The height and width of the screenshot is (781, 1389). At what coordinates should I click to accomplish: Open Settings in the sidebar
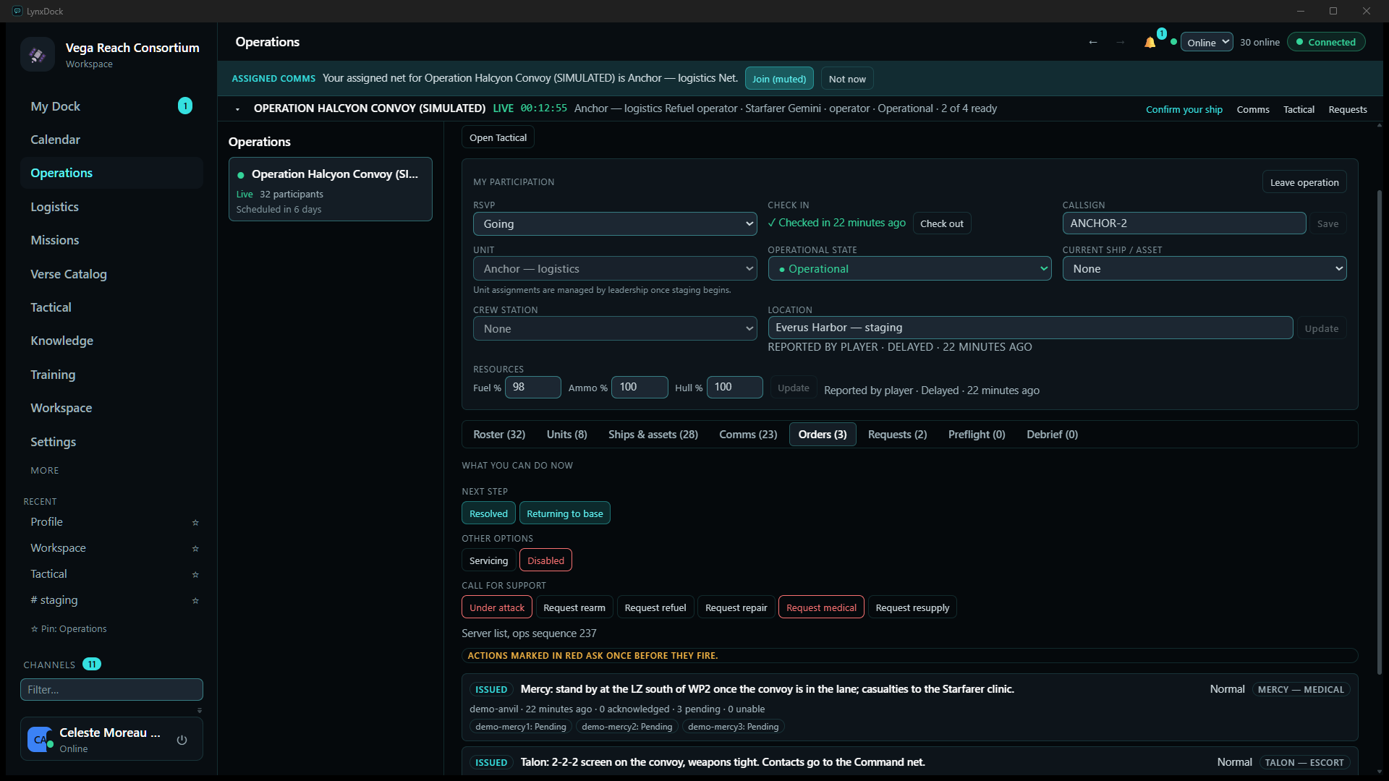[111, 442]
